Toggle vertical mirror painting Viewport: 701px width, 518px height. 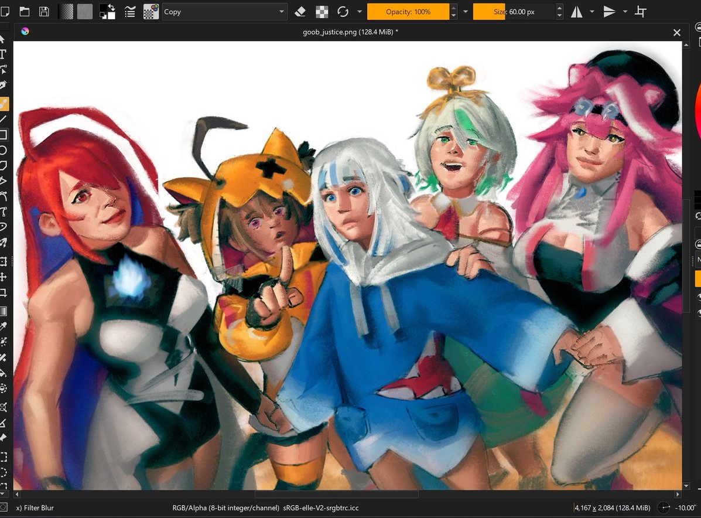pos(610,12)
